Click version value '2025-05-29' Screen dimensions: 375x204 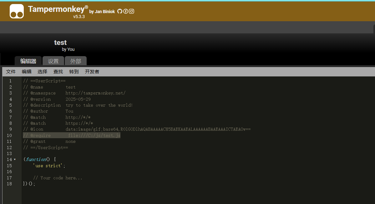coord(78,99)
